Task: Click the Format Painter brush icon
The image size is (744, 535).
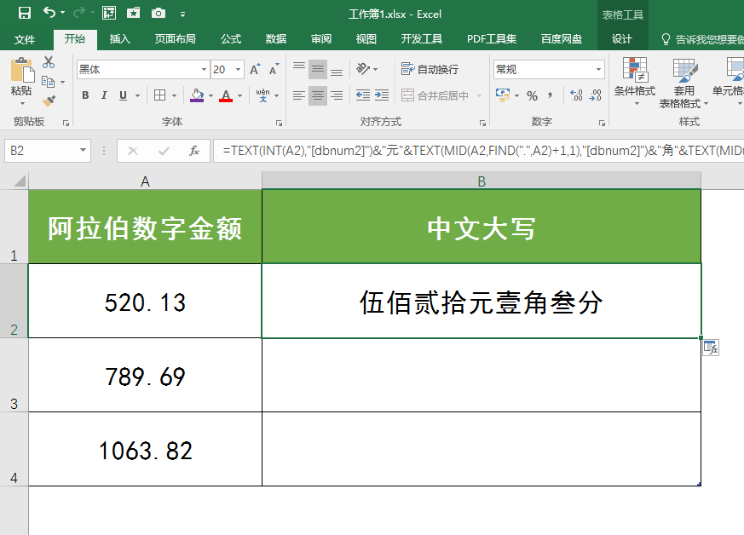Action: (49, 101)
